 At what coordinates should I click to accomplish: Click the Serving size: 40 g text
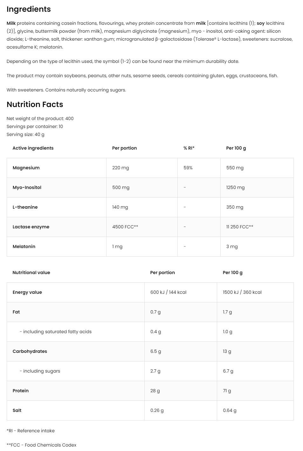pyautogui.click(x=25, y=134)
